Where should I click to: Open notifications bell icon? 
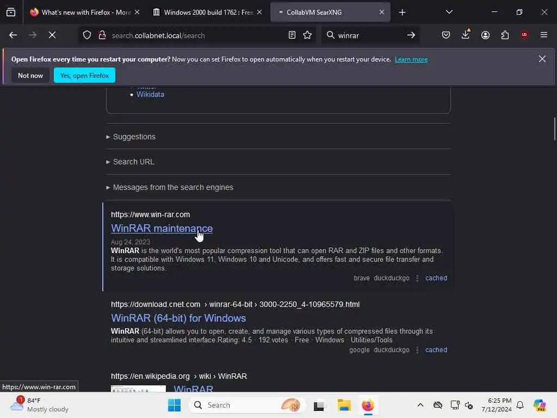pos(520,405)
